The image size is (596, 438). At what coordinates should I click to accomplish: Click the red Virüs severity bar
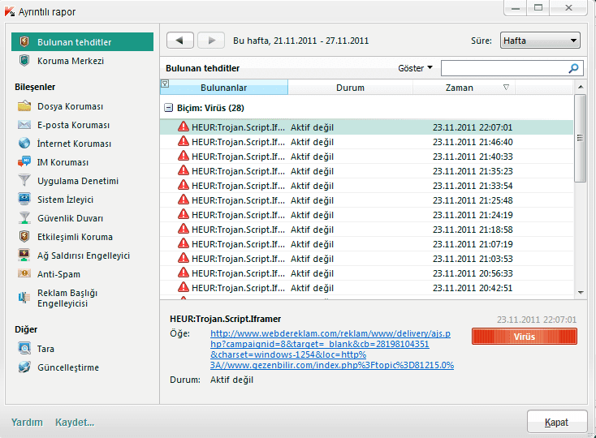(x=524, y=337)
